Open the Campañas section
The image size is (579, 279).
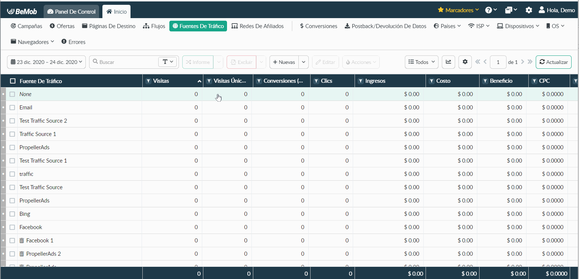click(x=26, y=26)
